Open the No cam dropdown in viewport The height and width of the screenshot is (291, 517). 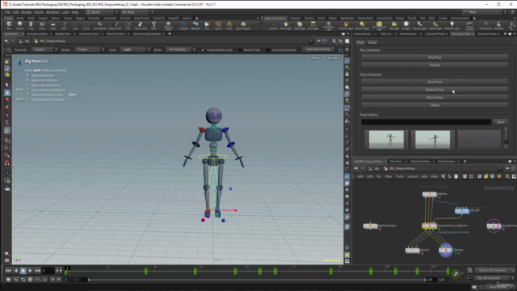click(x=334, y=58)
